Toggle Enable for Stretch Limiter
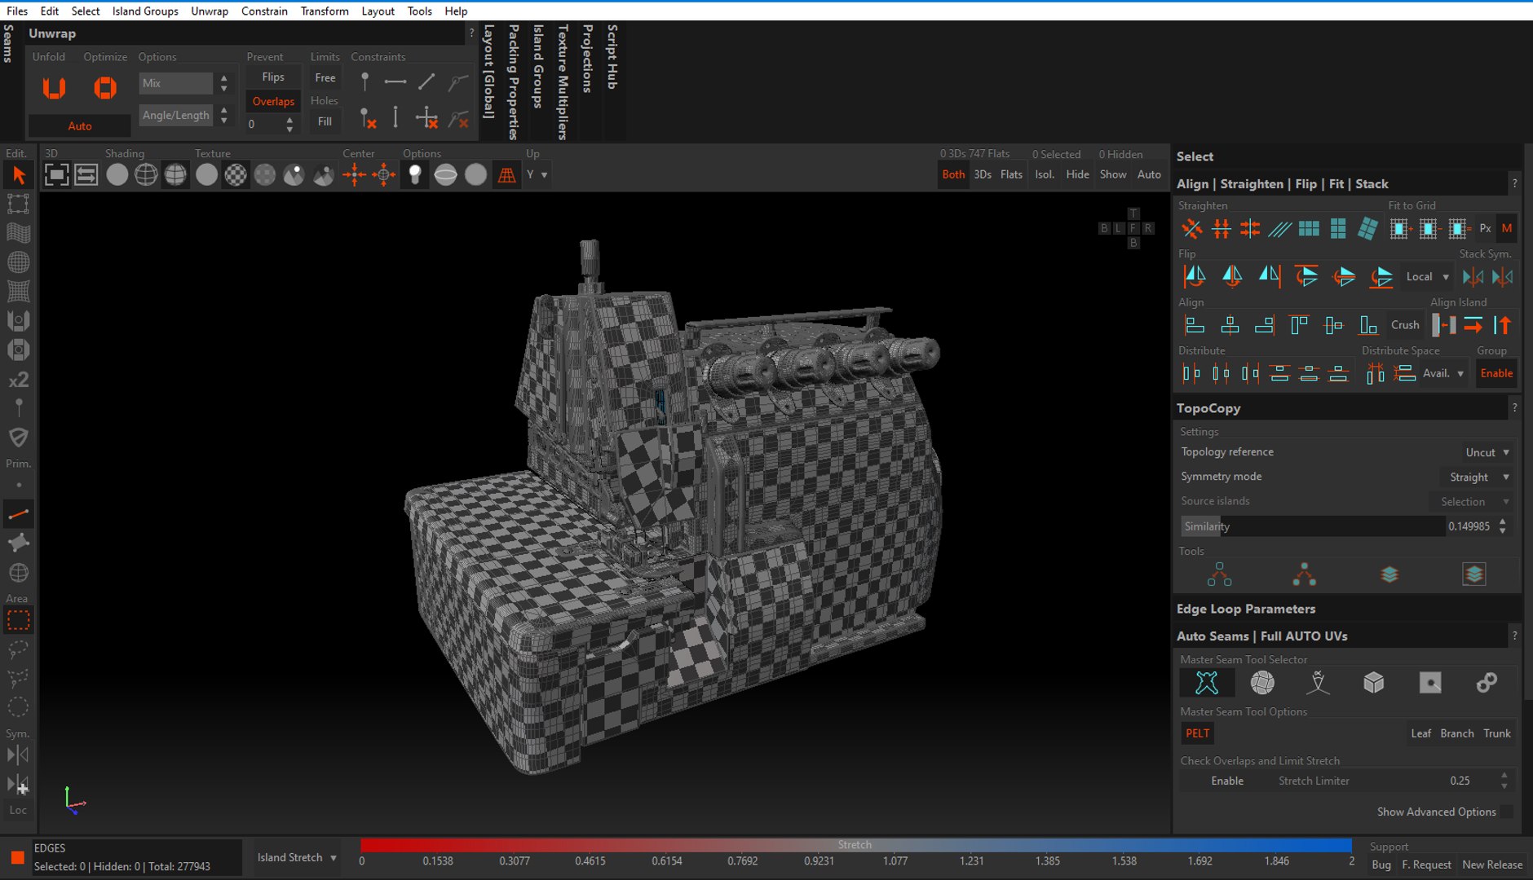 tap(1226, 781)
